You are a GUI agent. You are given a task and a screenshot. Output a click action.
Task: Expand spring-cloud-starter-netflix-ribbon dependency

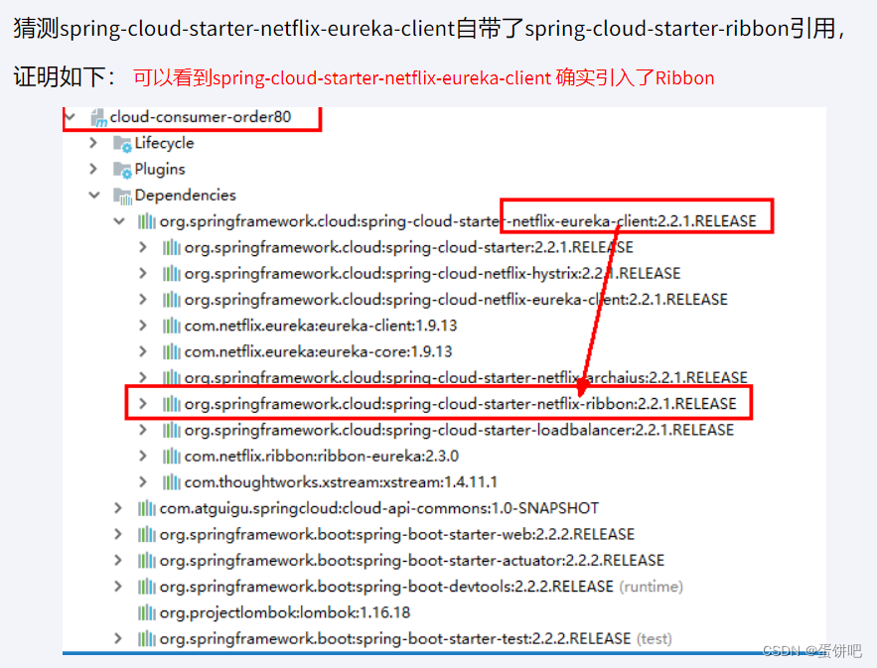click(143, 404)
